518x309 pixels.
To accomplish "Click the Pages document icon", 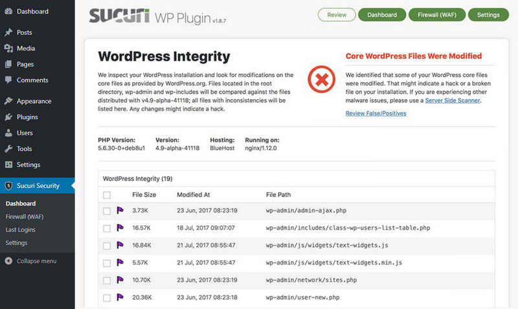I will pyautogui.click(x=8, y=64).
